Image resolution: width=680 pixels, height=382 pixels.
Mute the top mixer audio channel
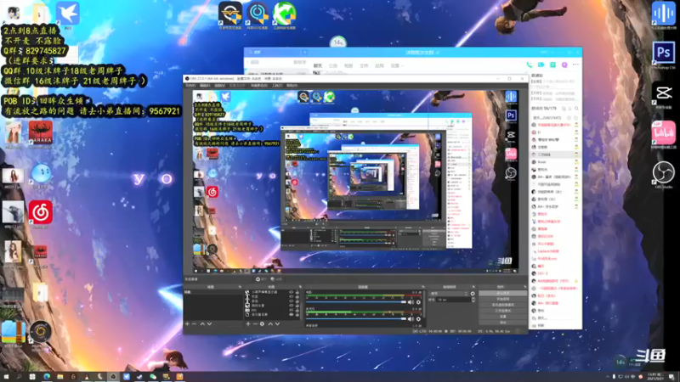point(411,302)
